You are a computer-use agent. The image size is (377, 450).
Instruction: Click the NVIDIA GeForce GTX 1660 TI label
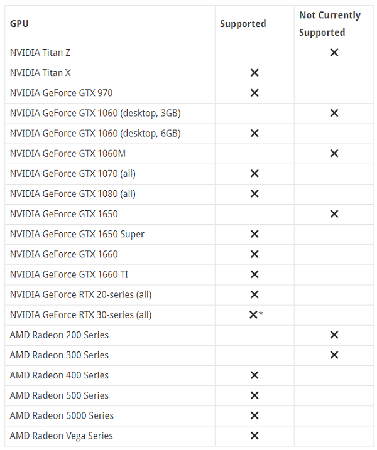click(x=69, y=274)
